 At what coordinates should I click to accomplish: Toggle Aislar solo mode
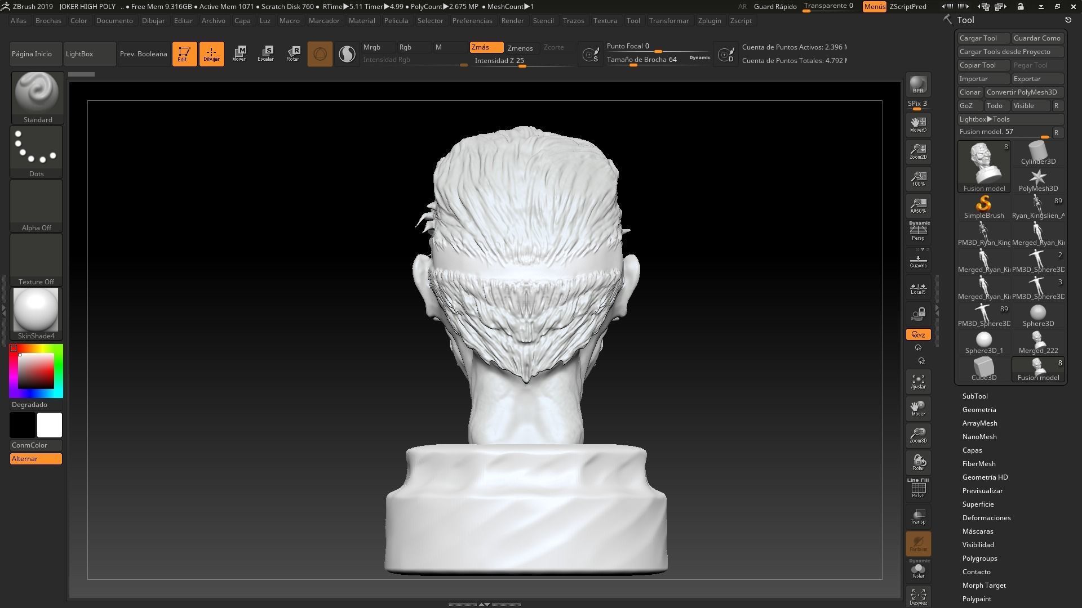[x=918, y=570]
